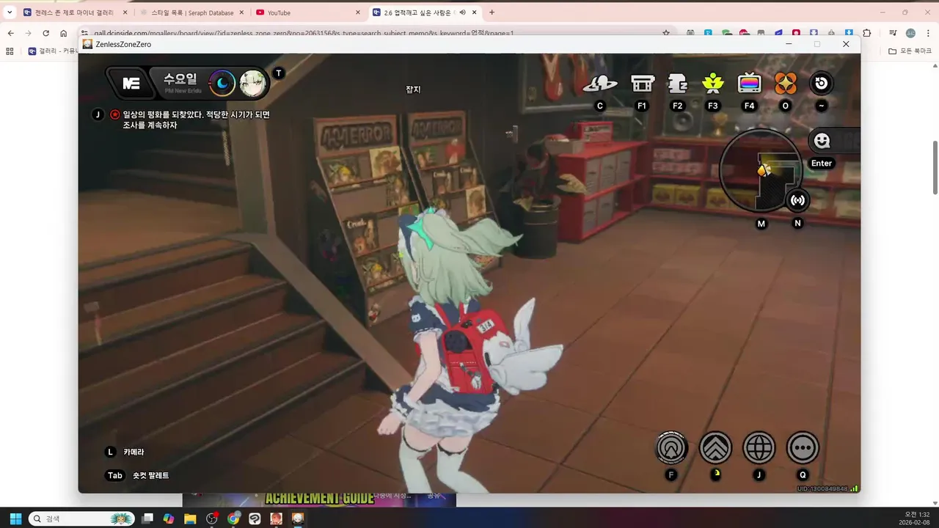This screenshot has width=939, height=528.
Task: Open the Windows Start menu
Action: pyautogui.click(x=15, y=518)
